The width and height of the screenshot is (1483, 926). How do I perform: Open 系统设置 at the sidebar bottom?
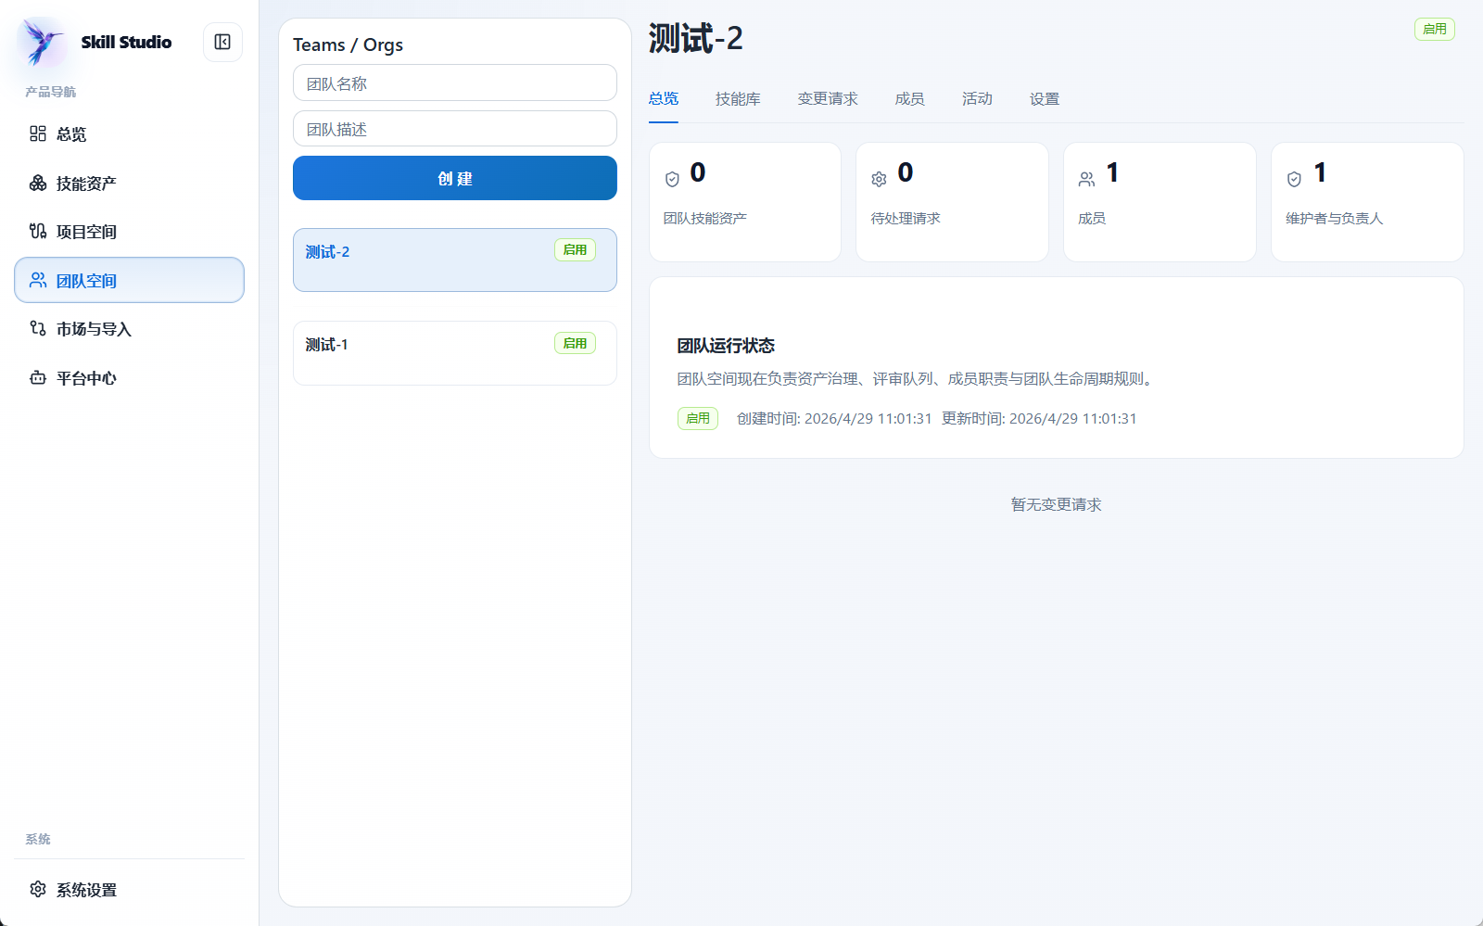[x=129, y=889]
